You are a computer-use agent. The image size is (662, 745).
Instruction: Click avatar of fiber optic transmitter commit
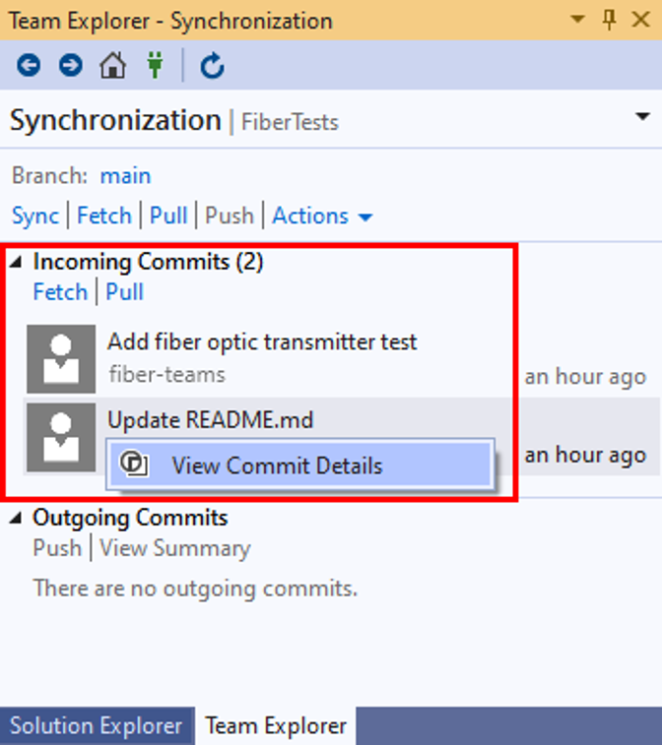(x=61, y=358)
